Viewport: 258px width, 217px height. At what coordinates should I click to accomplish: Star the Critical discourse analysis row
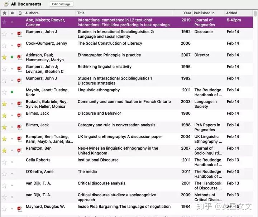pos(4,185)
